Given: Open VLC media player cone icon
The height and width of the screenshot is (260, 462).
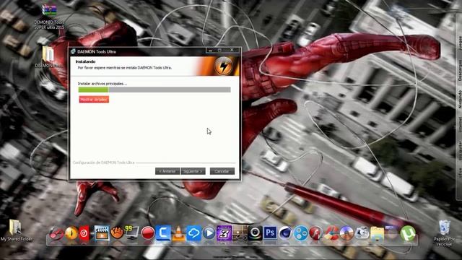Looking at the screenshot, I should (178, 234).
